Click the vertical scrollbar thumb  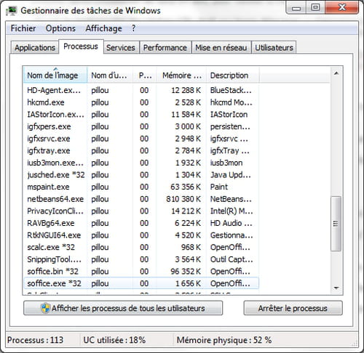coord(336,224)
